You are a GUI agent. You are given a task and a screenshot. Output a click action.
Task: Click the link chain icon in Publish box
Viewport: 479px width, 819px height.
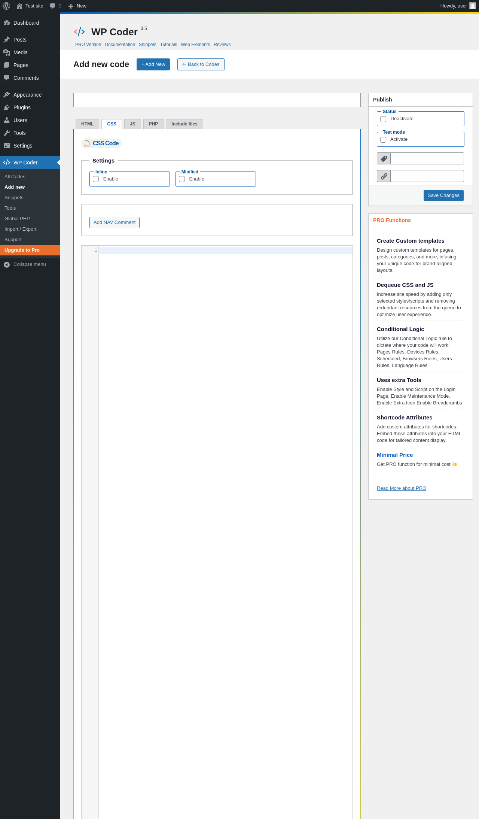pos(384,176)
